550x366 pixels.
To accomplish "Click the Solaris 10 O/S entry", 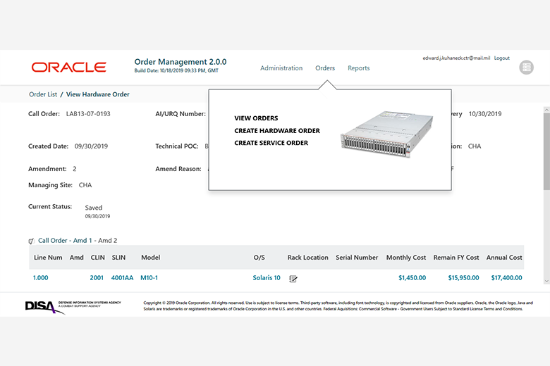I will (x=267, y=278).
